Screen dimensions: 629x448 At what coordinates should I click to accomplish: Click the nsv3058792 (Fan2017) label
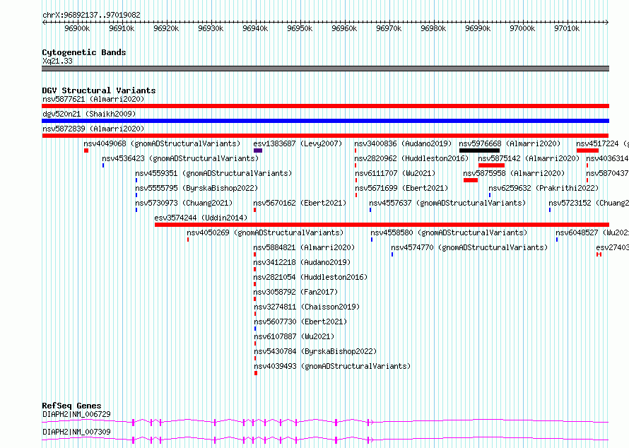[x=295, y=292]
